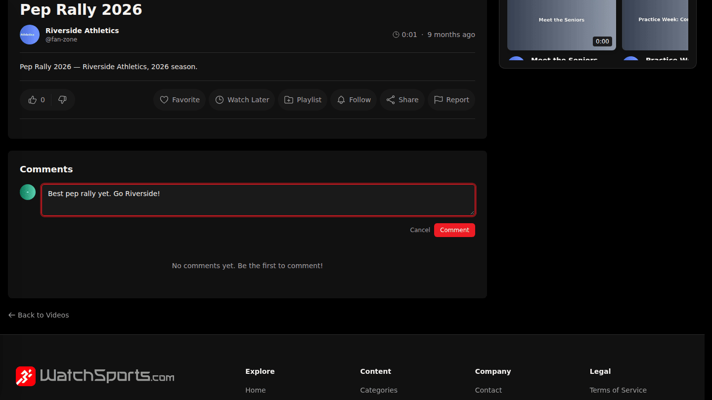This screenshot has width=712, height=400.
Task: Cancel the comment draft
Action: (x=420, y=230)
